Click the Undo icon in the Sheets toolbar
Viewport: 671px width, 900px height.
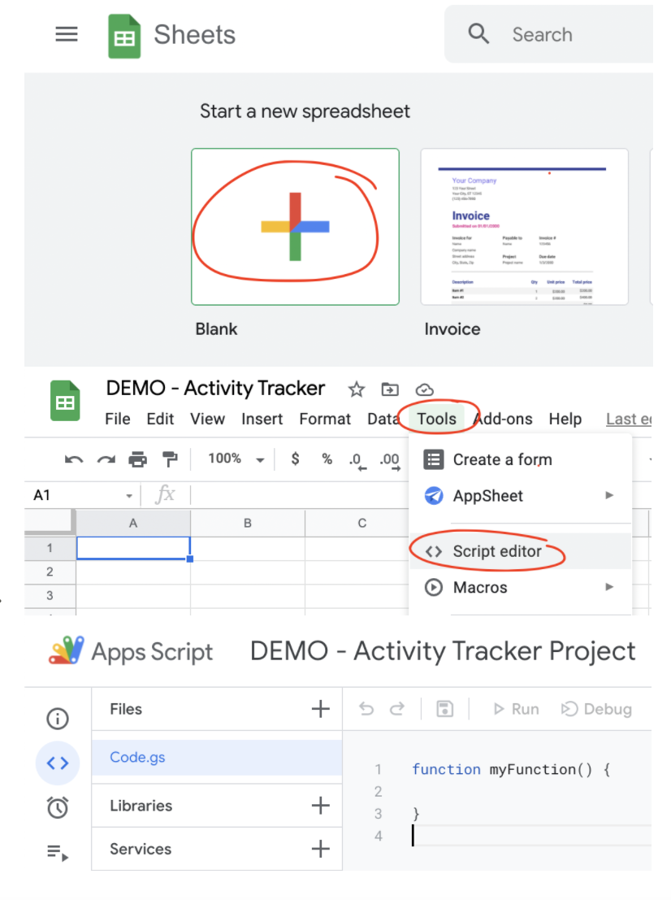(x=72, y=459)
